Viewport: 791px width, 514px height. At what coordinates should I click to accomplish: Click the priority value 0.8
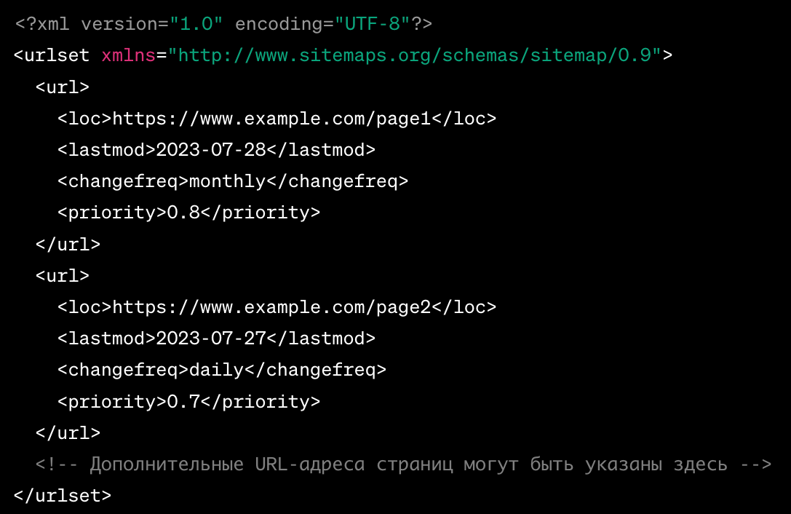coord(183,213)
